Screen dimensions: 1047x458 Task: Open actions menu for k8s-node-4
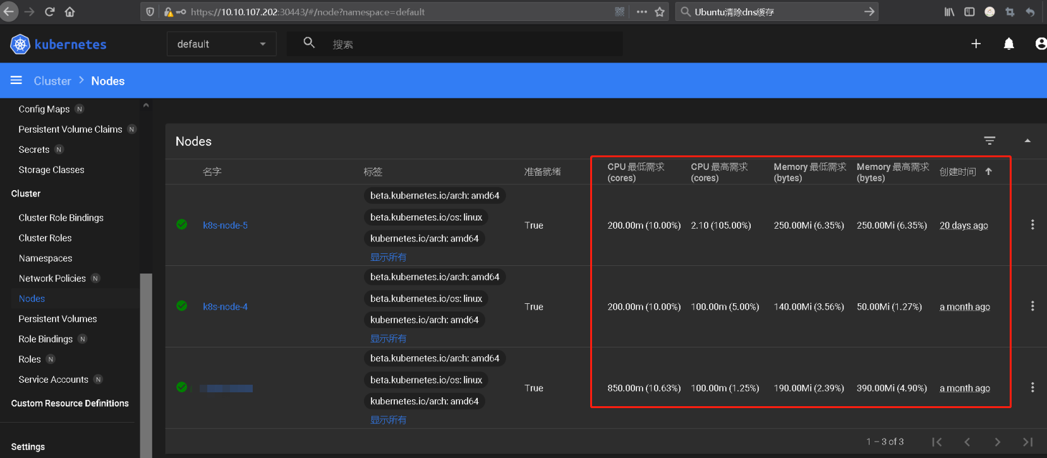[1032, 306]
